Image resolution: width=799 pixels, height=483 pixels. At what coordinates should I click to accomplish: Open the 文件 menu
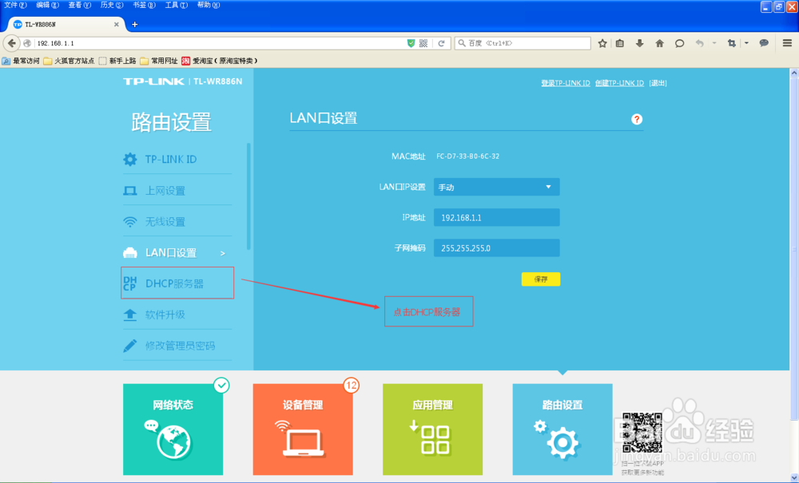tap(15, 5)
